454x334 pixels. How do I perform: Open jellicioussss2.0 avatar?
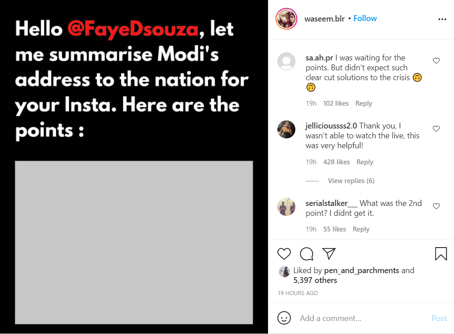coord(286,129)
